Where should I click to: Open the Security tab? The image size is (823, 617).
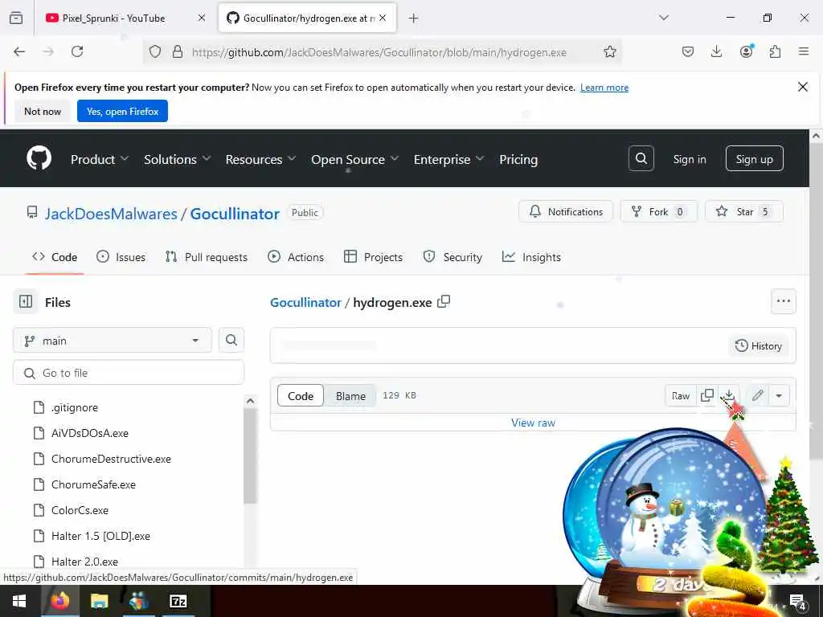click(x=452, y=256)
